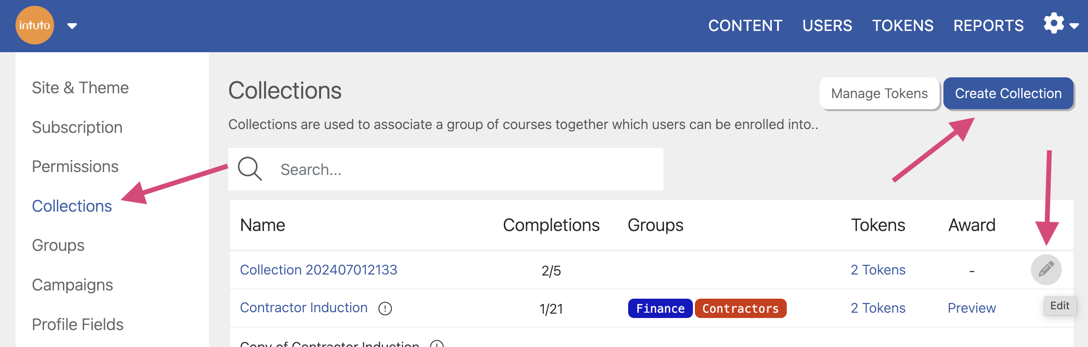Open the Contractor Induction collection link
The width and height of the screenshot is (1088, 347).
point(304,308)
